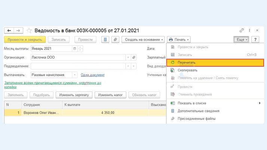
Task: Choose Пометить на удаление / Снять пометку
Action: [x=215, y=78]
